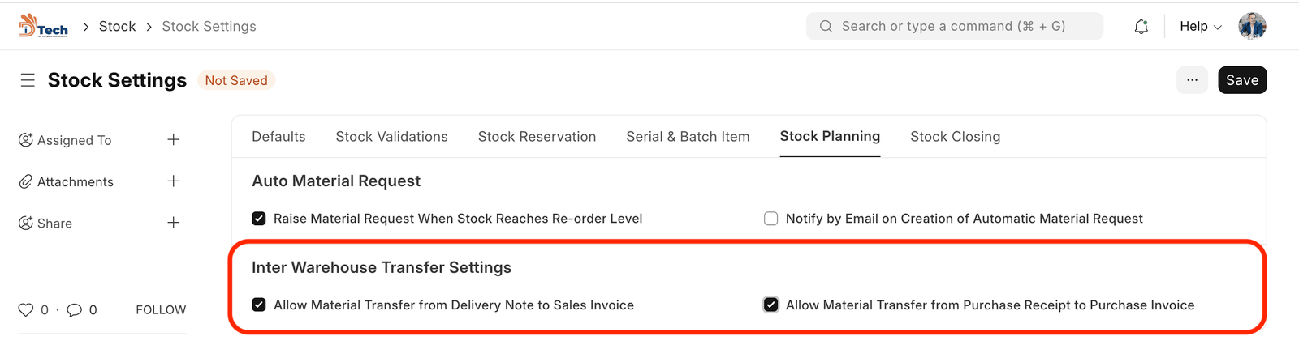This screenshot has width=1299, height=345.
Task: Click the search command bar
Action: coord(954,26)
